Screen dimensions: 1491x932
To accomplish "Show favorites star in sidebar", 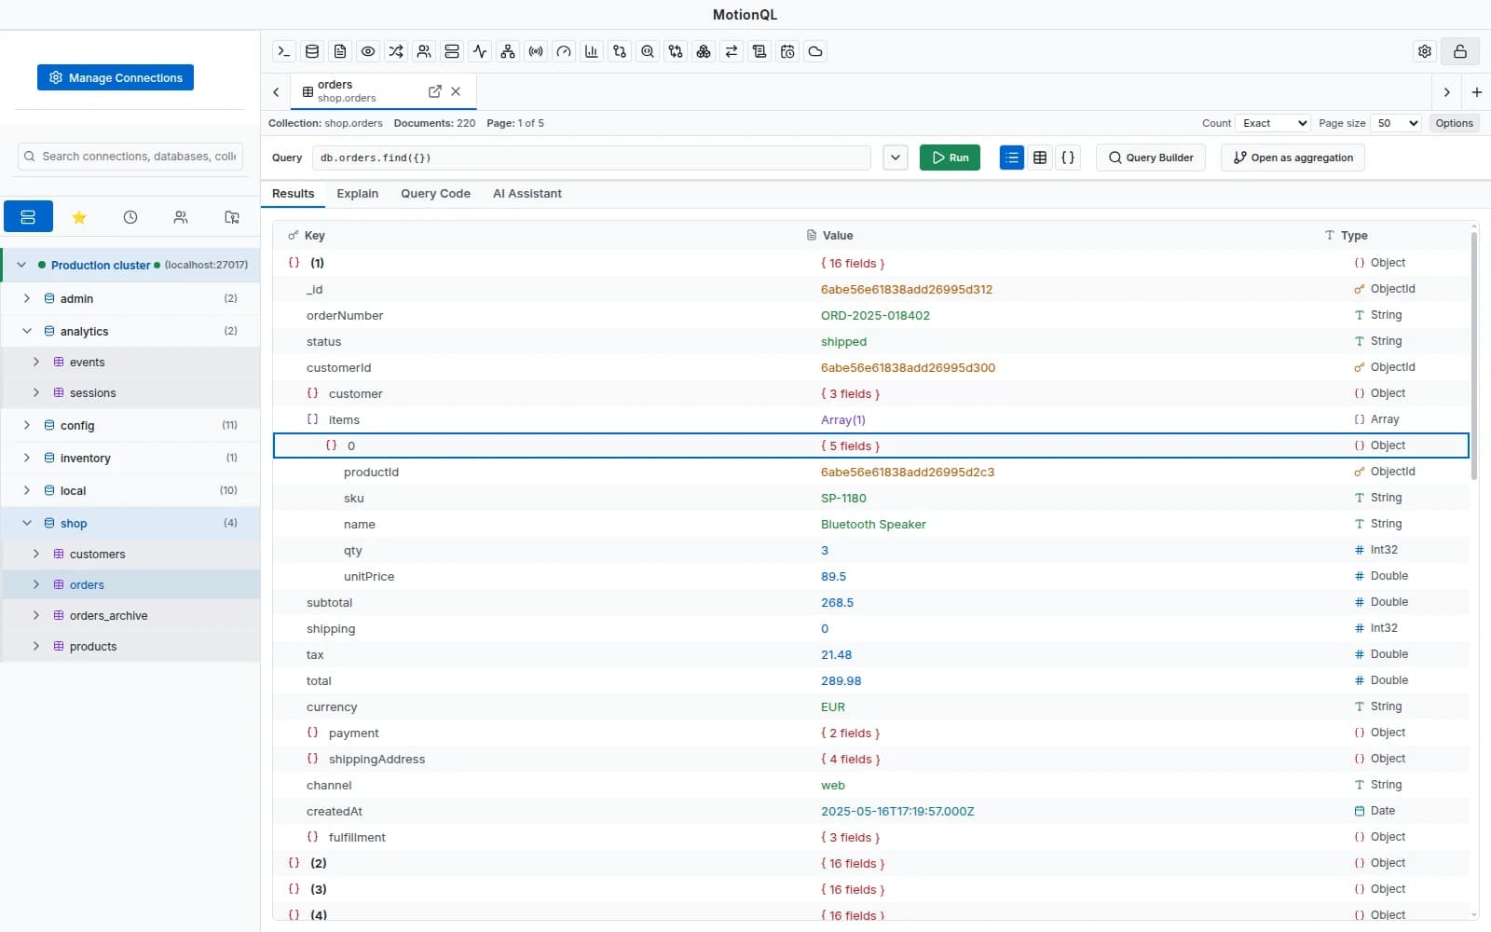I will coord(79,217).
